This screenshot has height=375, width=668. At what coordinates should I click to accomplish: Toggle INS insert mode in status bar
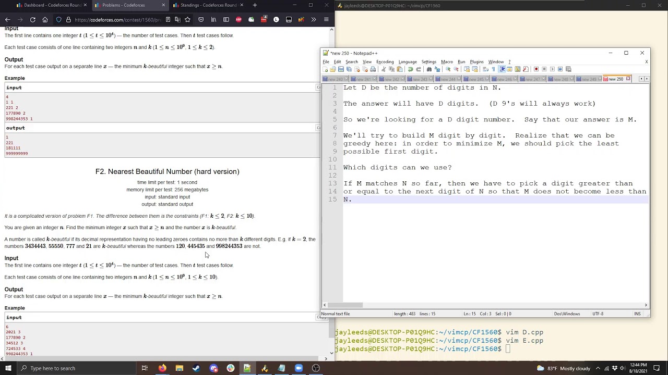(x=637, y=314)
